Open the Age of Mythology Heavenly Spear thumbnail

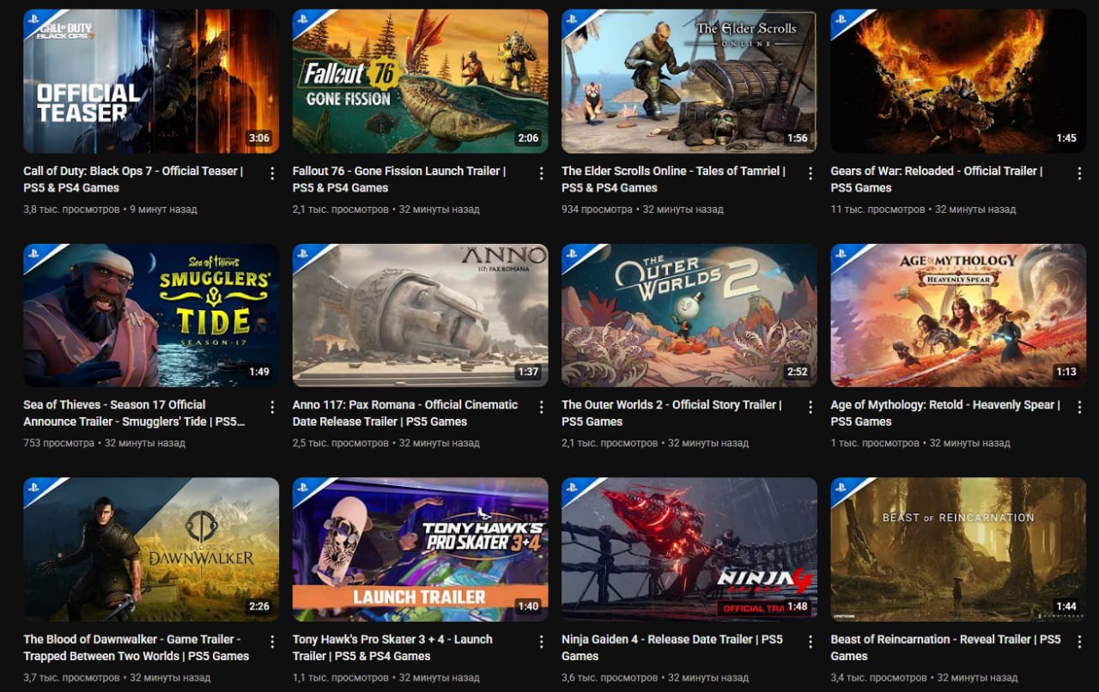pos(958,315)
